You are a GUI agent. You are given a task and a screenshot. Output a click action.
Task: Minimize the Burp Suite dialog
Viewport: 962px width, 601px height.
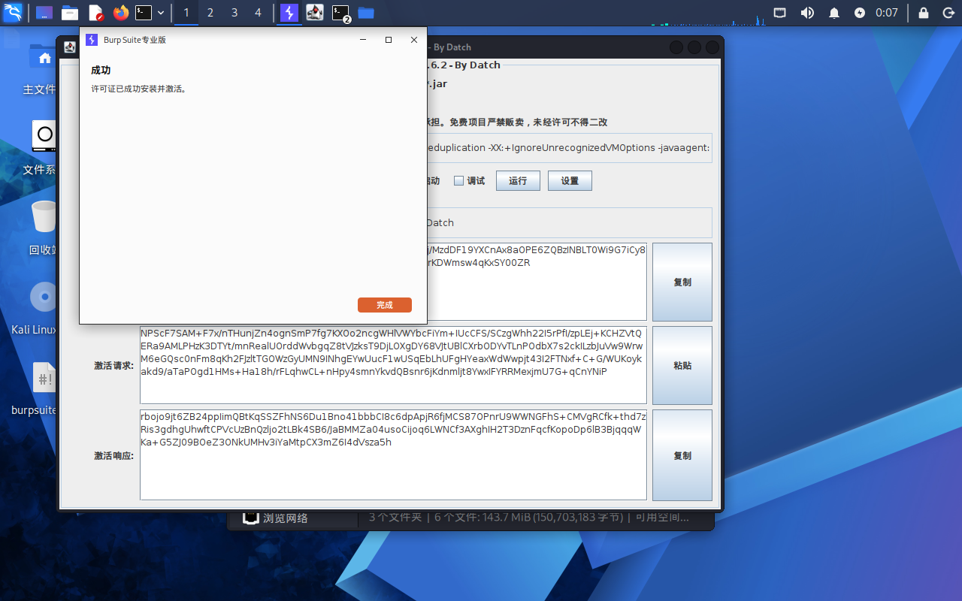click(363, 40)
